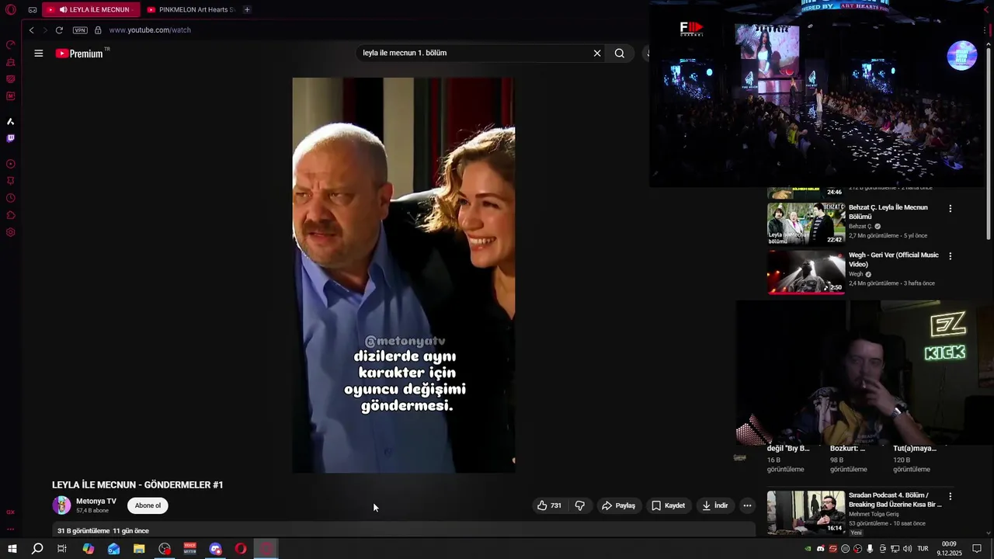Open the Windows notification center

(x=977, y=549)
